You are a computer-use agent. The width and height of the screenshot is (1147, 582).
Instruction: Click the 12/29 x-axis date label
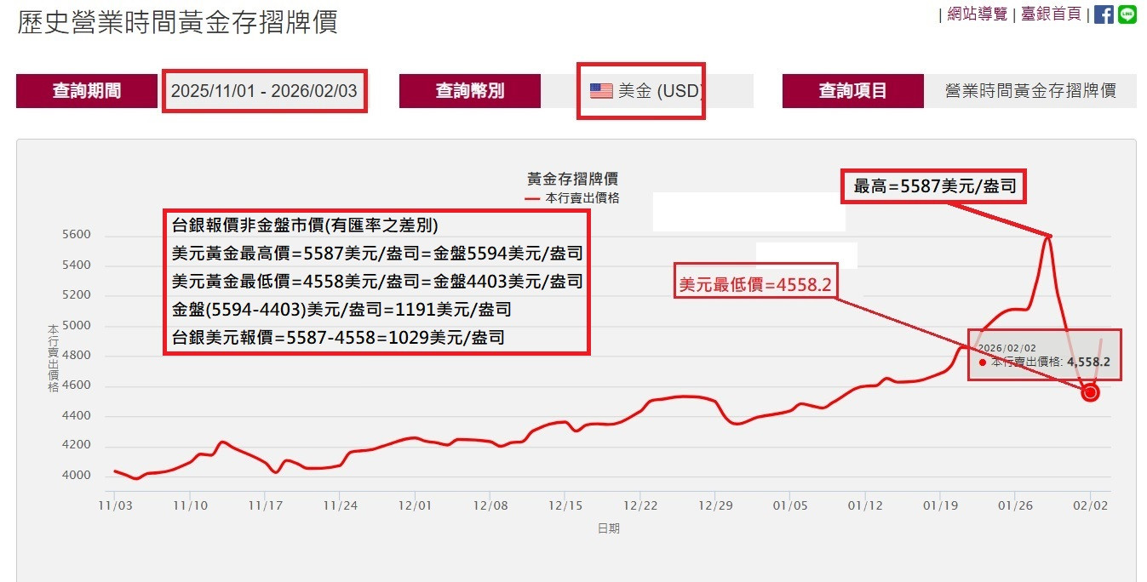point(715,505)
